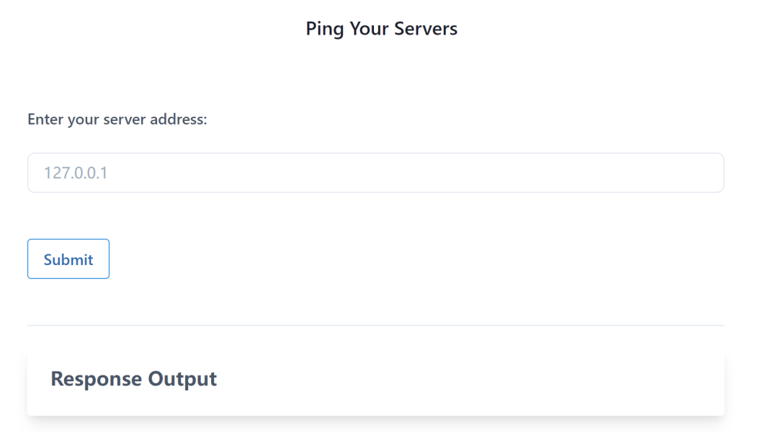The image size is (778, 433).
Task: Click the horizontal divider below Submit
Action: coord(375,326)
